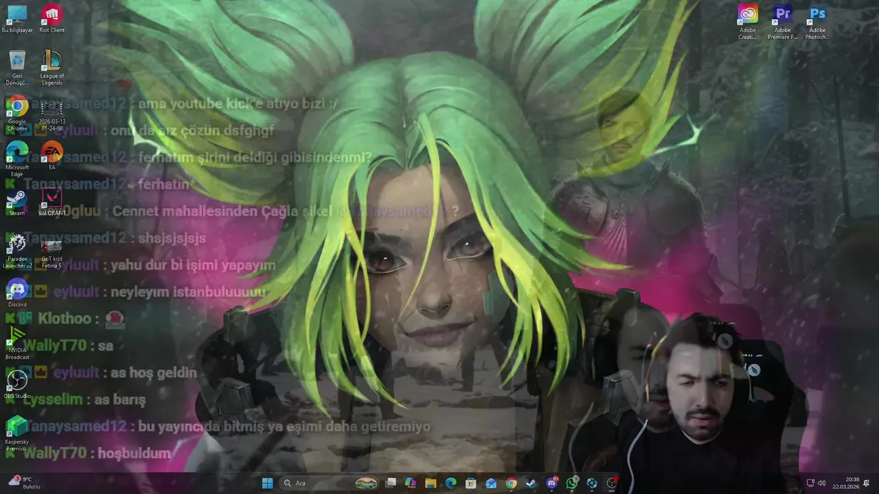
Task: Open OBS Studio taskbar icon
Action: tap(612, 483)
